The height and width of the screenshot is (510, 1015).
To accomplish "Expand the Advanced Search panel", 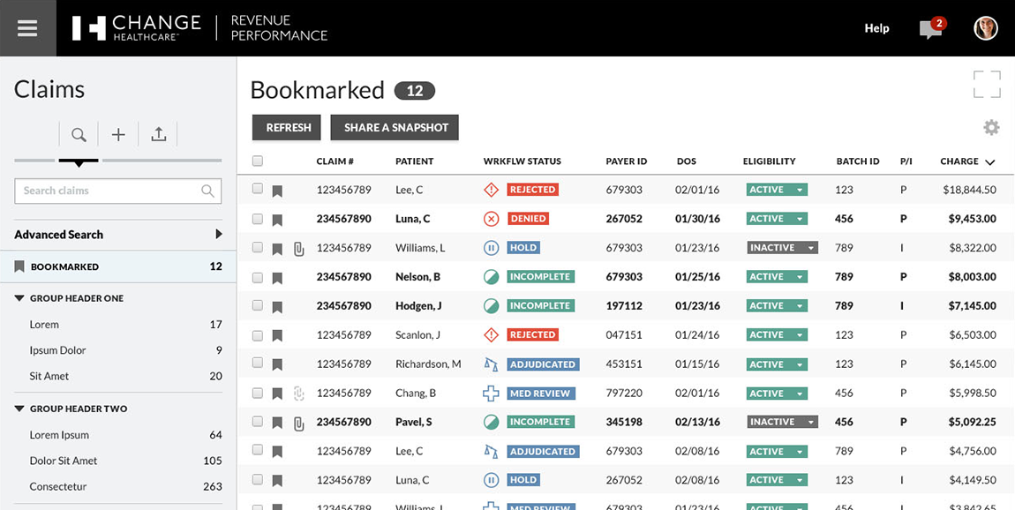I will 218,235.
